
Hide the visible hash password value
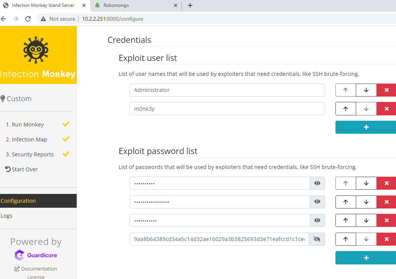[x=317, y=239]
